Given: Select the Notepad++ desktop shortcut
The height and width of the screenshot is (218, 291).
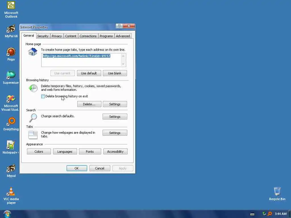Looking at the screenshot, I should coord(11,147).
